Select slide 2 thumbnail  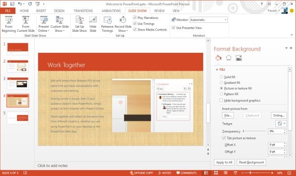pos(18,66)
